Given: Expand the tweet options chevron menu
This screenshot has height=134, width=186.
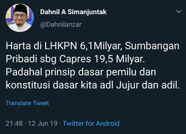Looking at the screenshot, I should click(179, 11).
